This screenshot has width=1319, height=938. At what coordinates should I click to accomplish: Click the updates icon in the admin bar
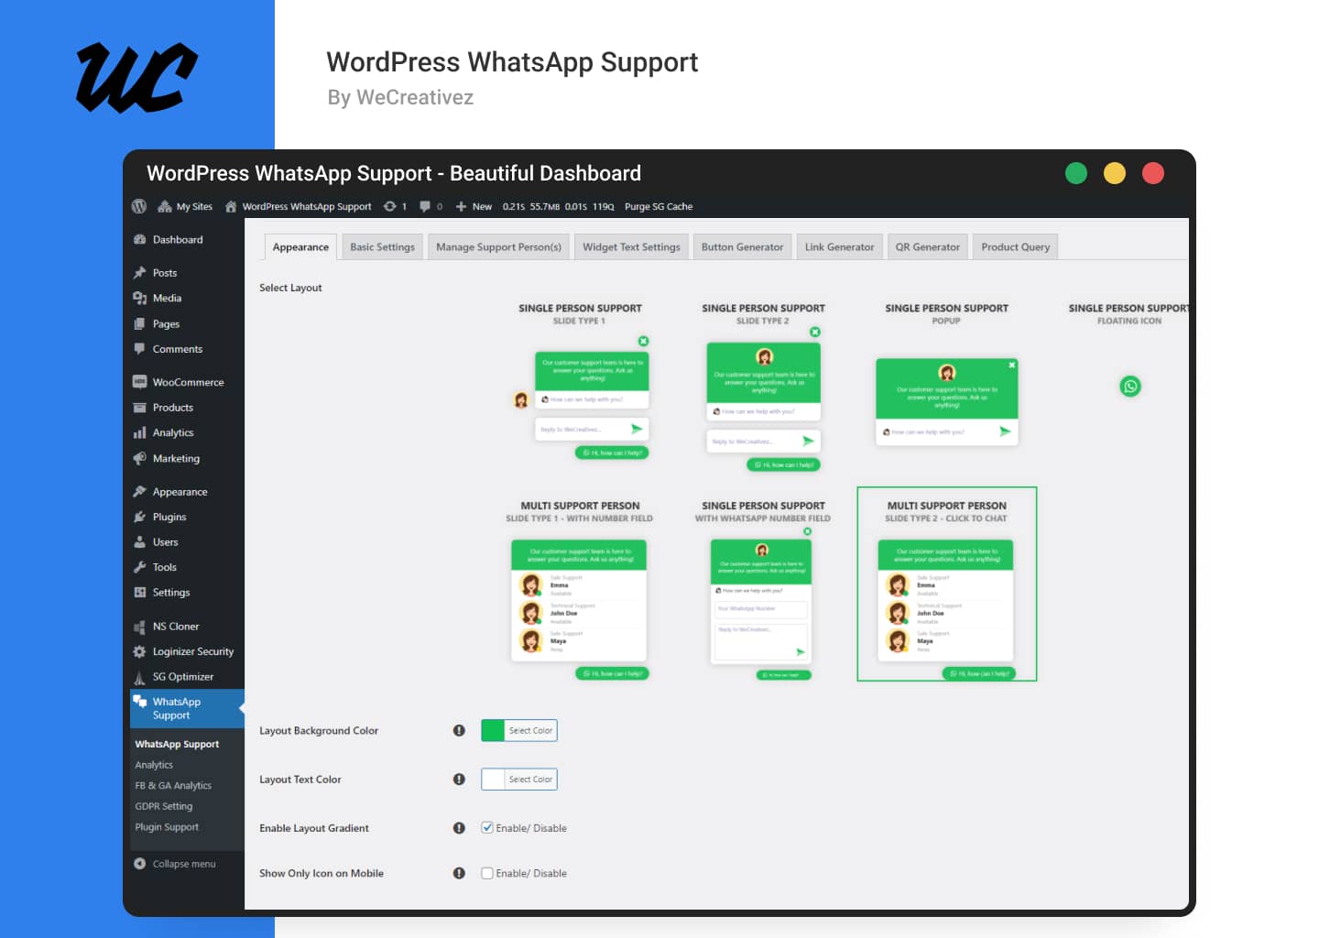[390, 206]
